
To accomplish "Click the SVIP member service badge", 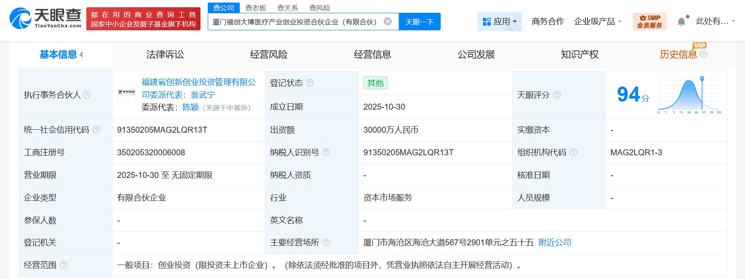I will pyautogui.click(x=649, y=21).
